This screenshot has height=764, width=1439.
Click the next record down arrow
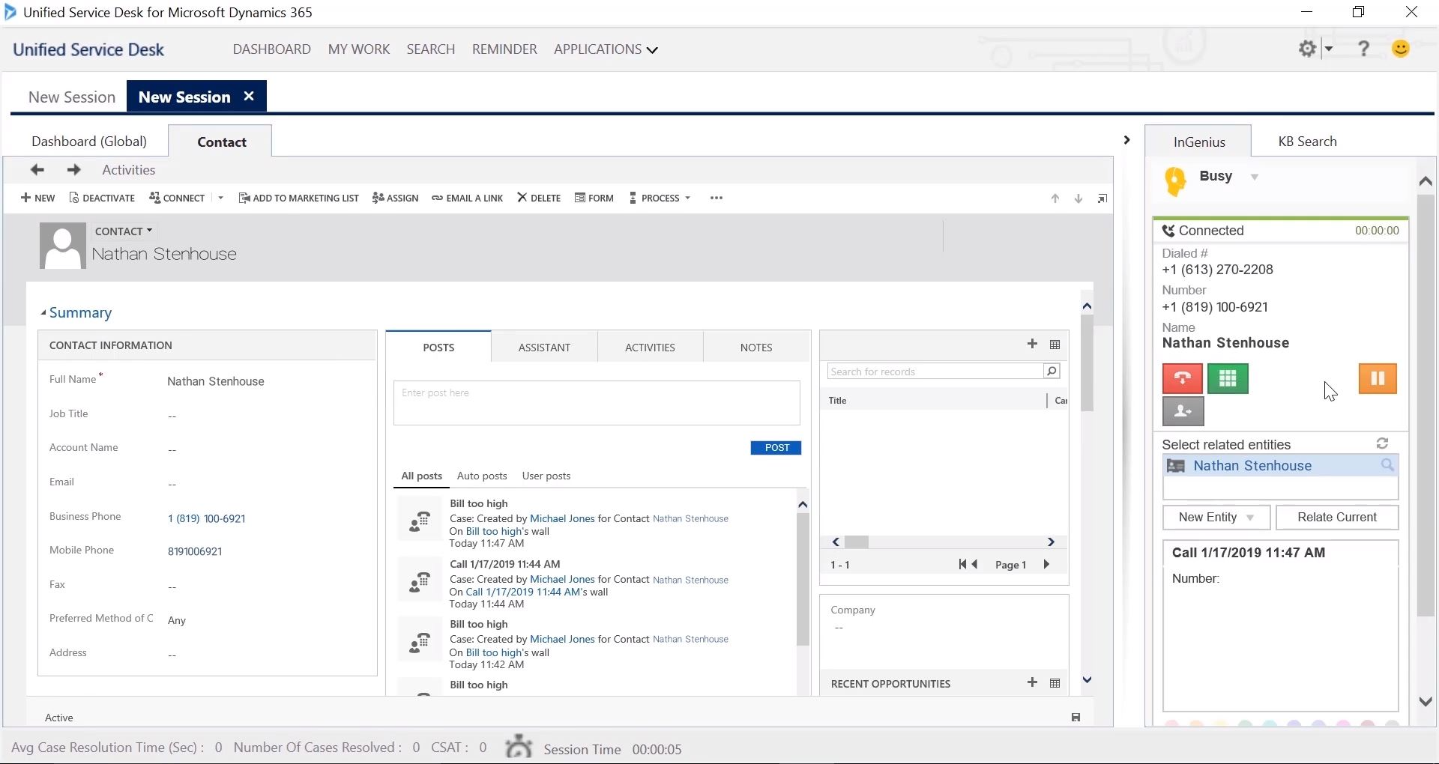1079,198
